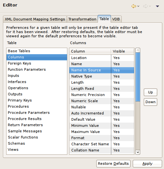Screen dimensions: 164x169
Task: Move selected column Down
Action: coord(150,102)
